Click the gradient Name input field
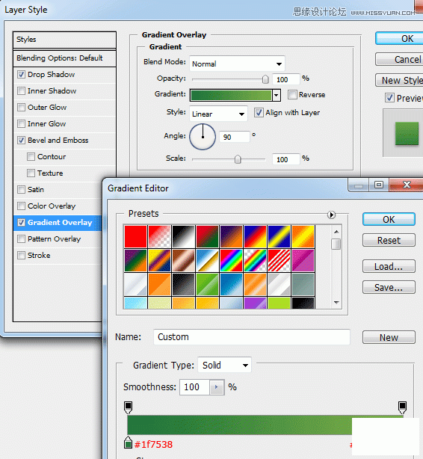 [x=252, y=337]
